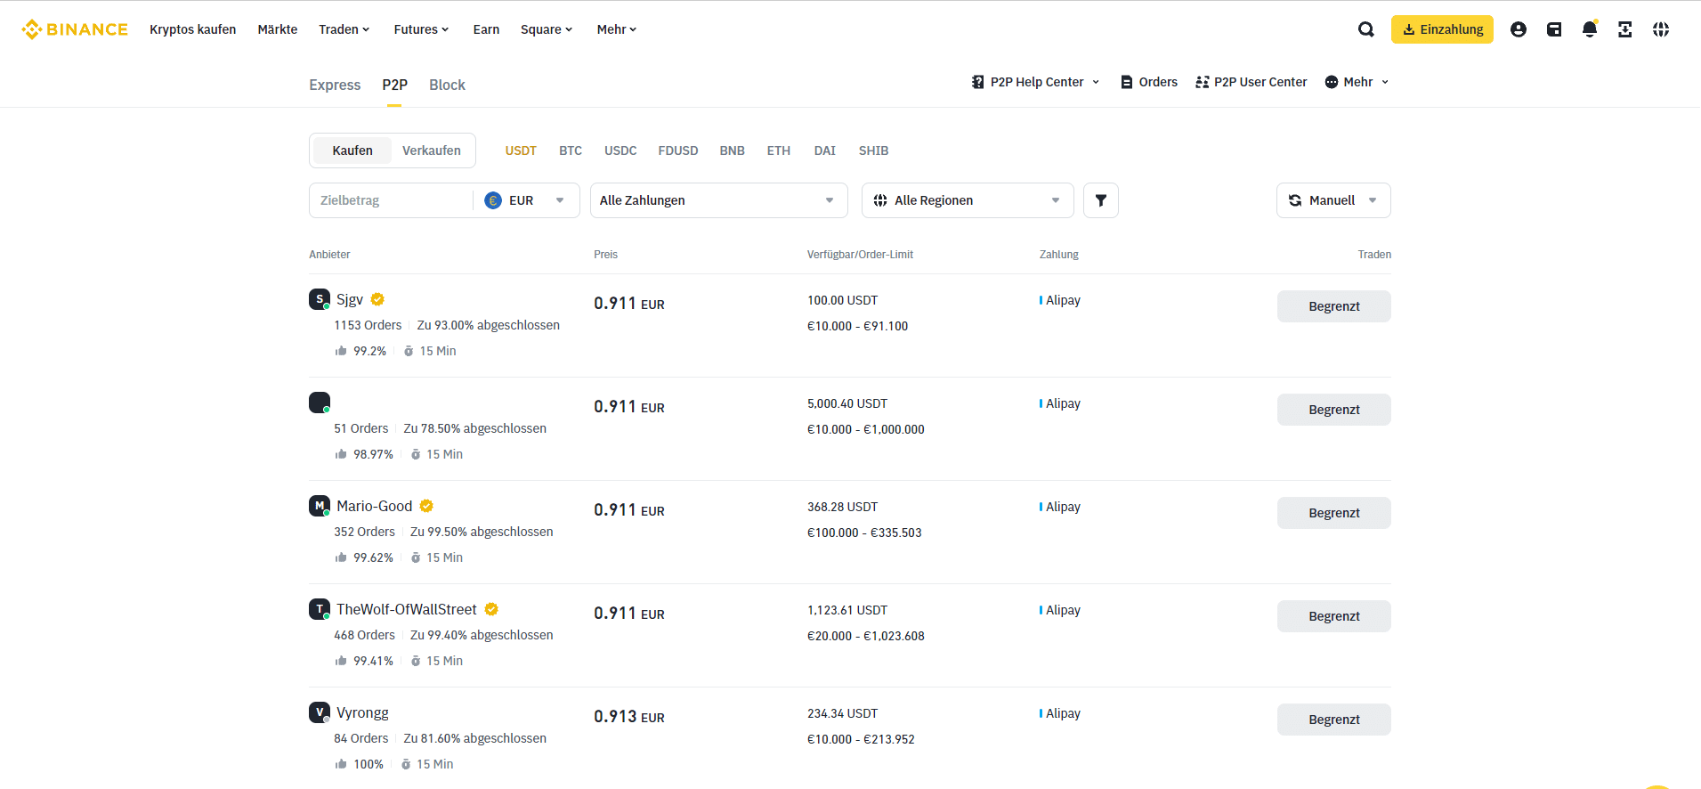The height and width of the screenshot is (789, 1701).
Task: Select the FDUSD coin tab
Action: point(678,150)
